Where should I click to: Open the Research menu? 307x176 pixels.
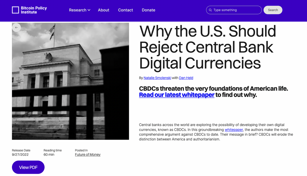(x=78, y=10)
